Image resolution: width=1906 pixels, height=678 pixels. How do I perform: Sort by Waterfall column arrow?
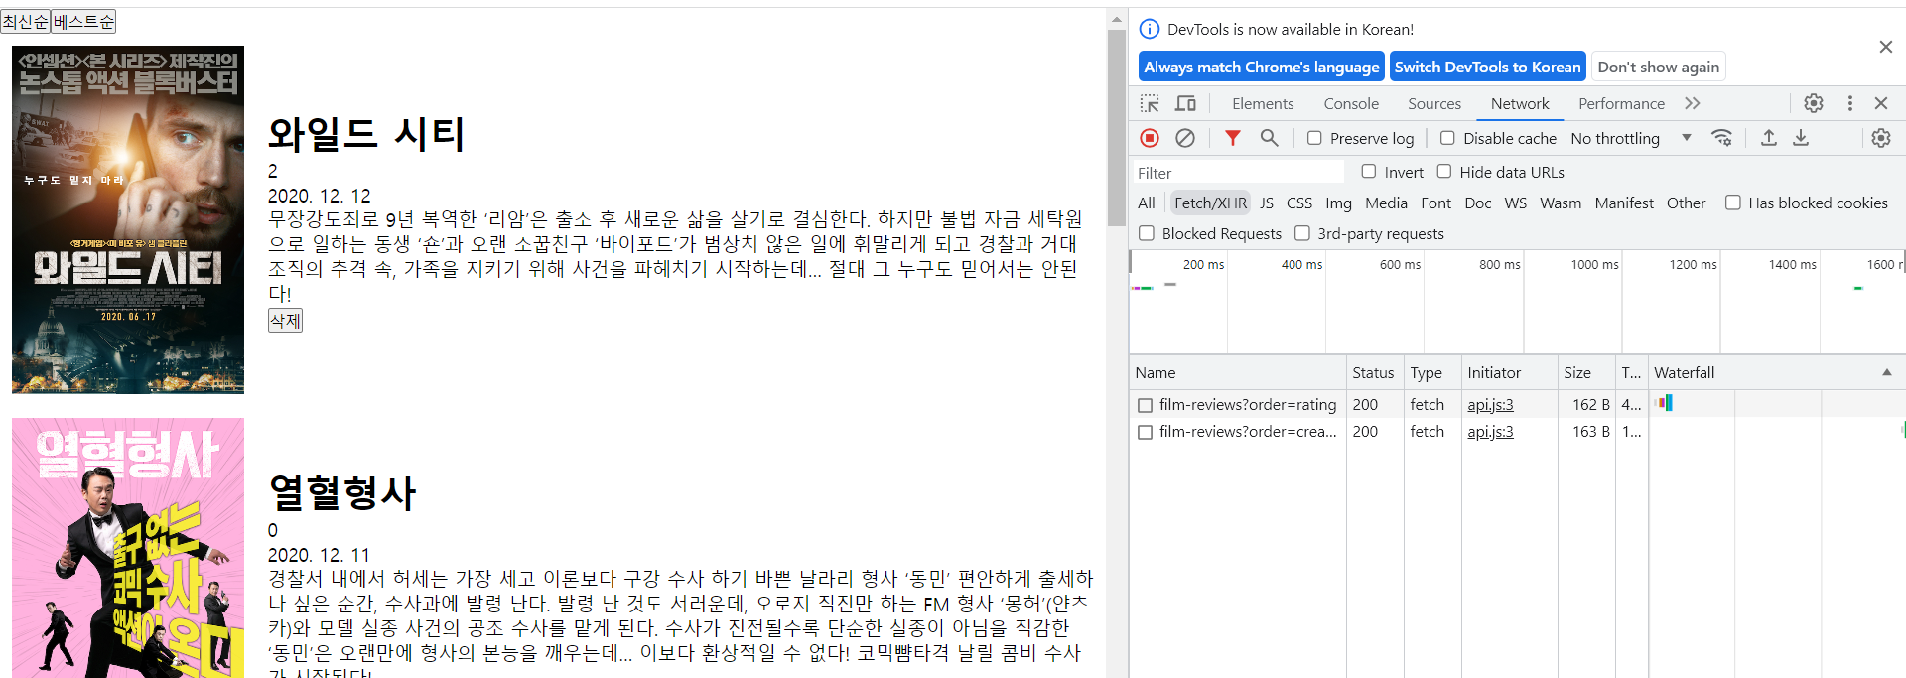coord(1887,372)
